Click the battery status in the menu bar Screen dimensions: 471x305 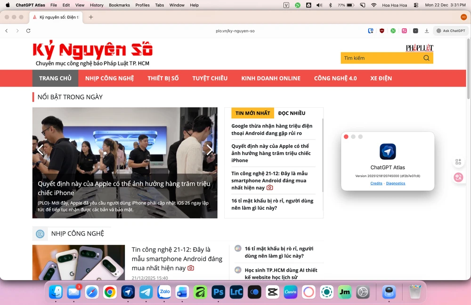(345, 5)
